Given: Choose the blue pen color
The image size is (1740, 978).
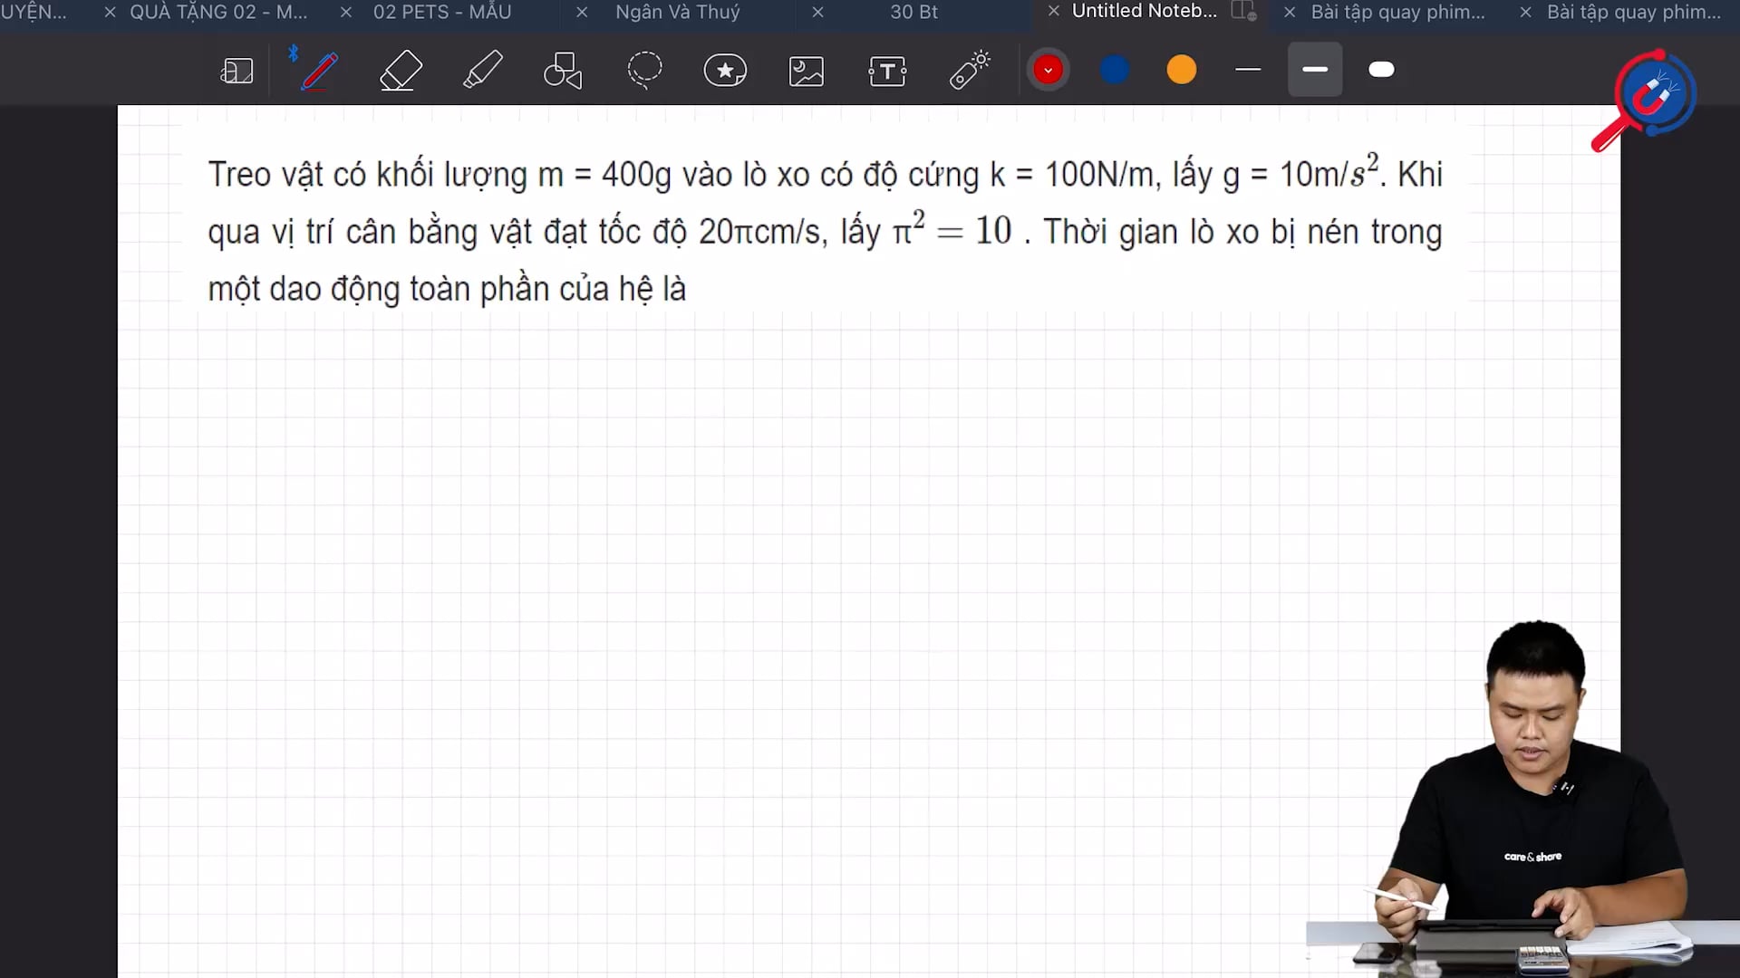Looking at the screenshot, I should (1115, 70).
